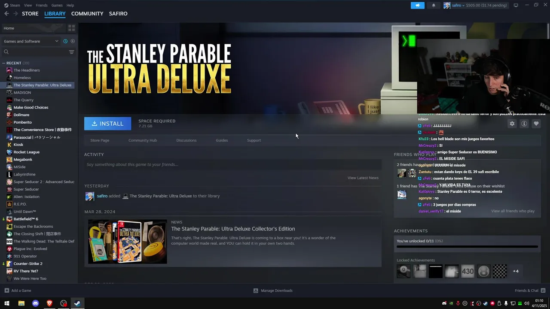This screenshot has width=550, height=309.
Task: Open the game settings gear icon
Action: click(x=512, y=124)
